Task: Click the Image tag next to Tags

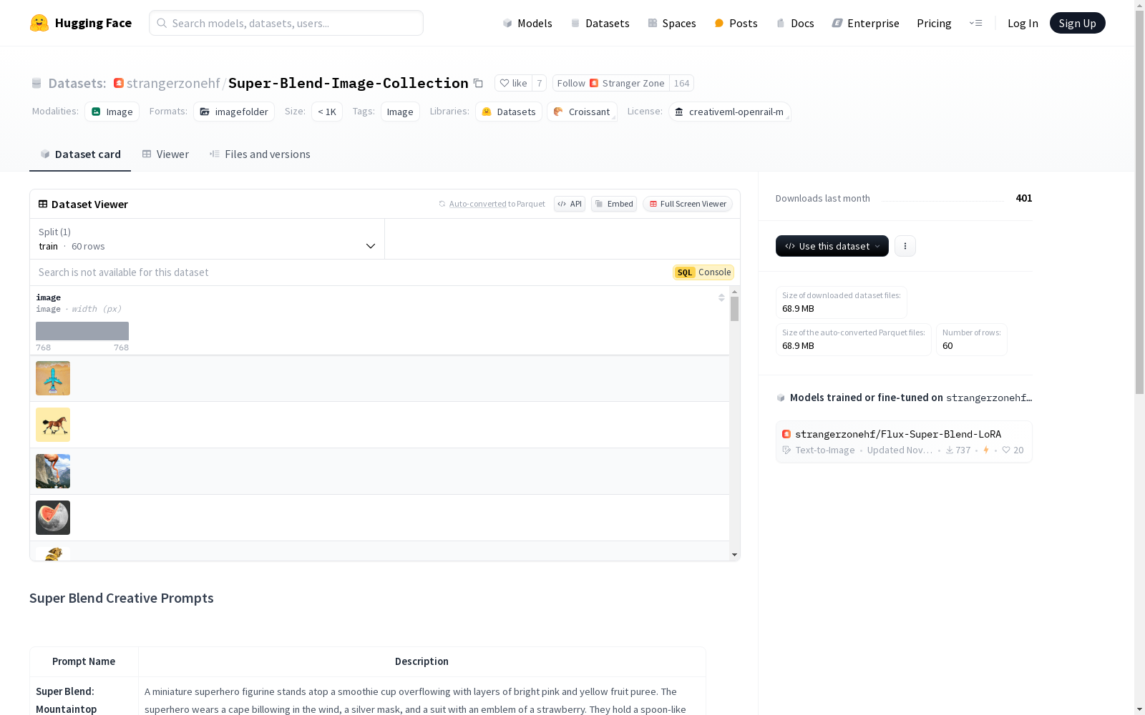Action: [400, 112]
